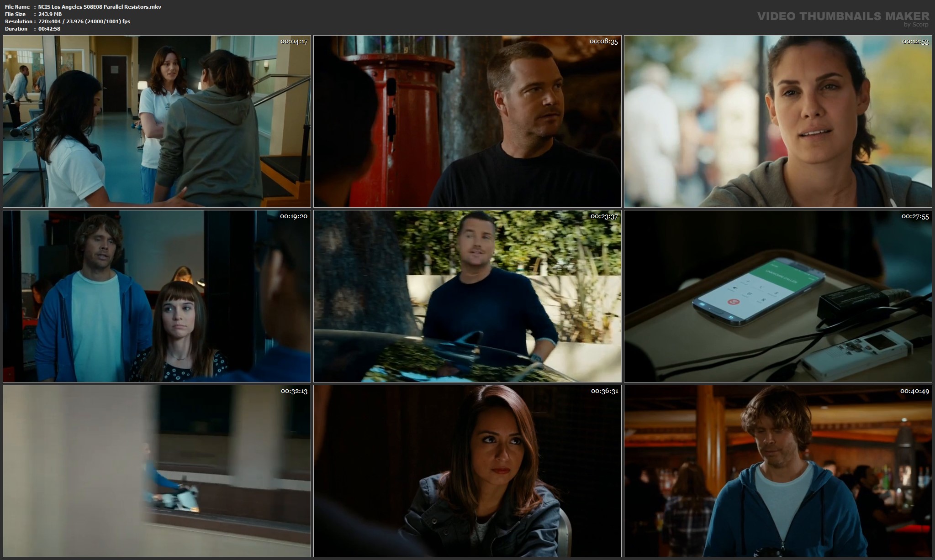This screenshot has height=560, width=935.
Task: Click the File Size value 243.9 MB
Action: coord(50,14)
